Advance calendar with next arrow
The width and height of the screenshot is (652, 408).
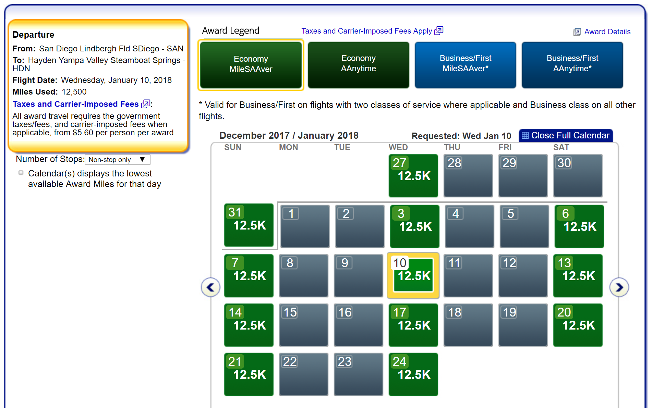[619, 287]
